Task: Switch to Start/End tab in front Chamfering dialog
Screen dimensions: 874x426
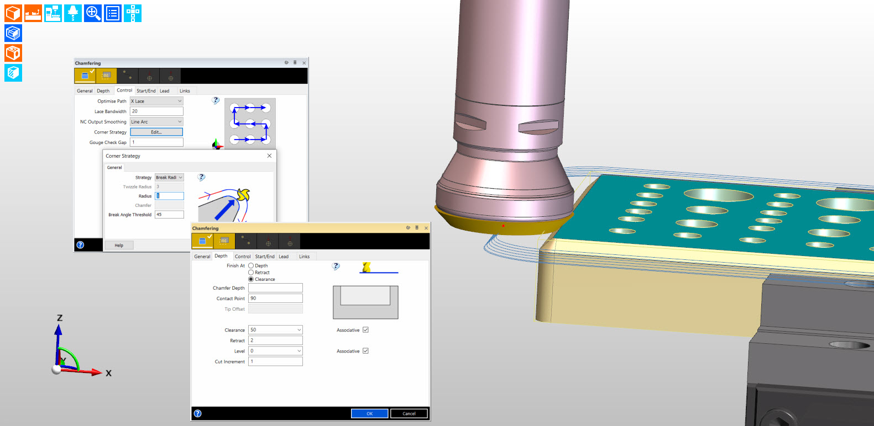Action: [265, 257]
